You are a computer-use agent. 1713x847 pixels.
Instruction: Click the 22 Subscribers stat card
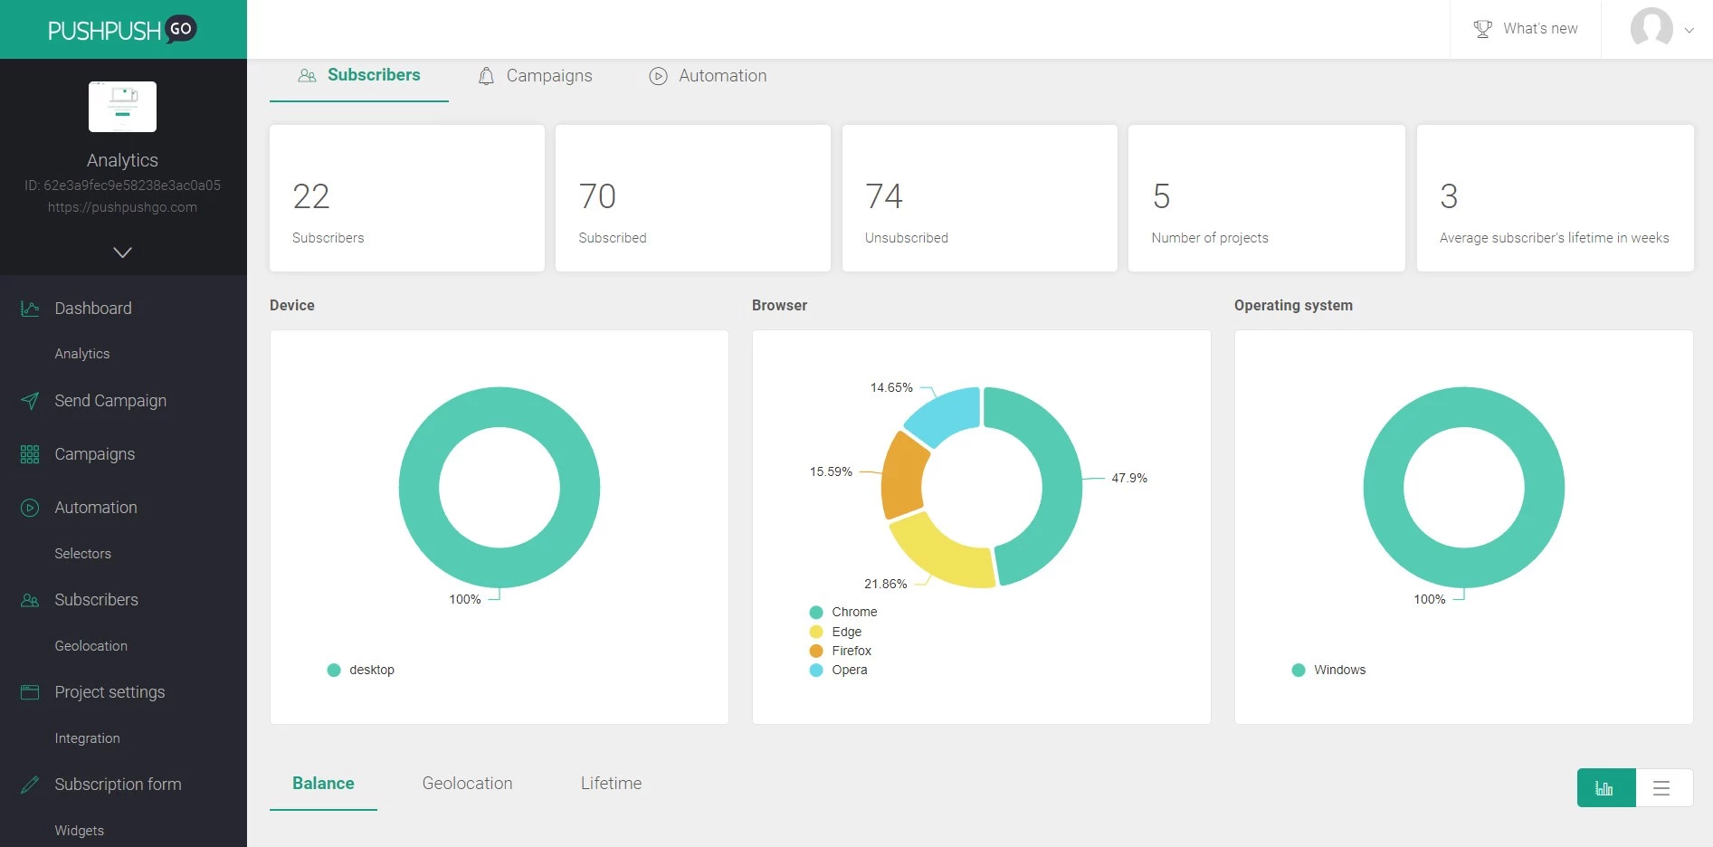pyautogui.click(x=407, y=198)
